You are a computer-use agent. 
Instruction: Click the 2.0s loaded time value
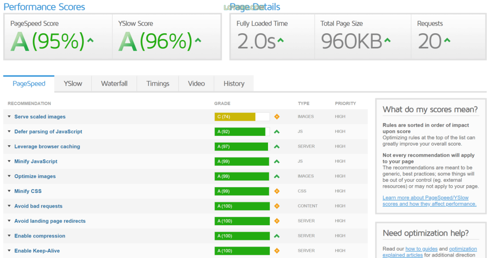pos(257,42)
